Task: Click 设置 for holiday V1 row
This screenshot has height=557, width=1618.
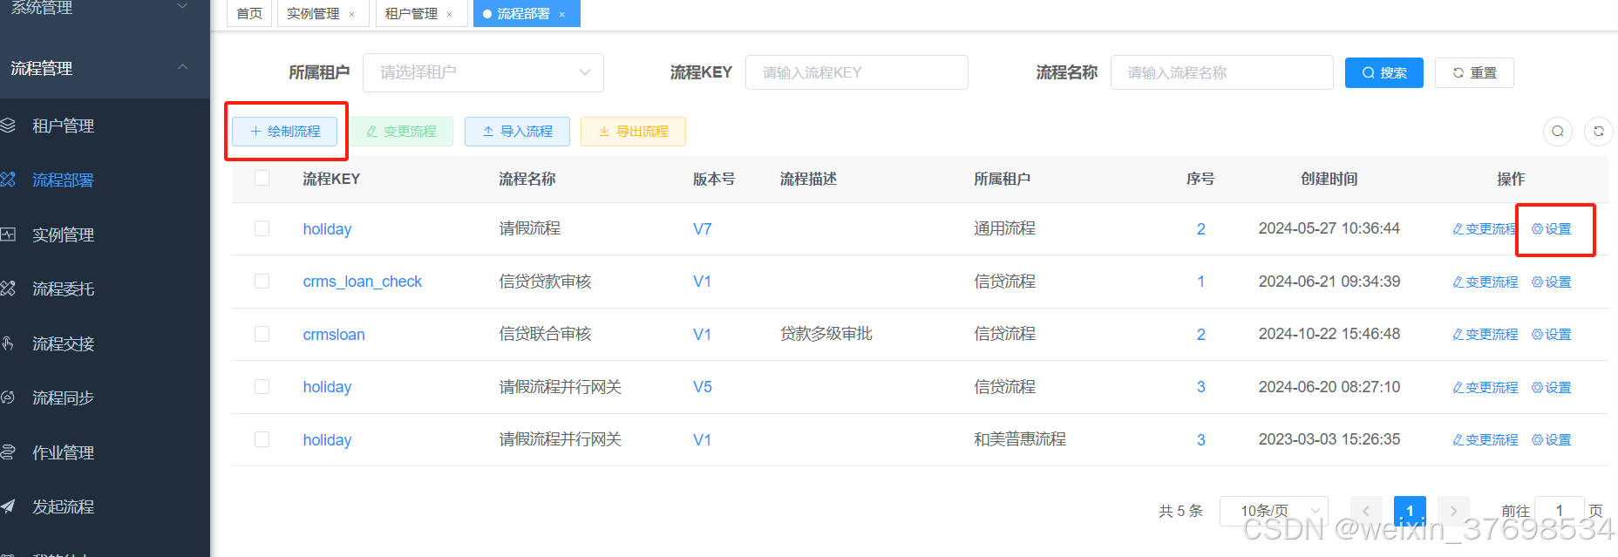Action: click(x=1552, y=440)
